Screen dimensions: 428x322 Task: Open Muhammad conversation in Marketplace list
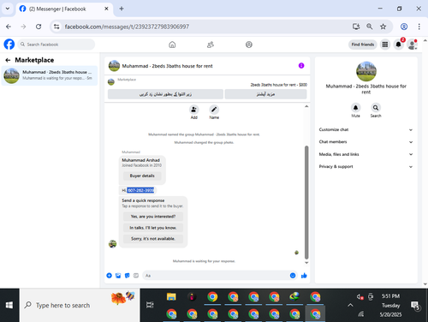click(x=50, y=75)
